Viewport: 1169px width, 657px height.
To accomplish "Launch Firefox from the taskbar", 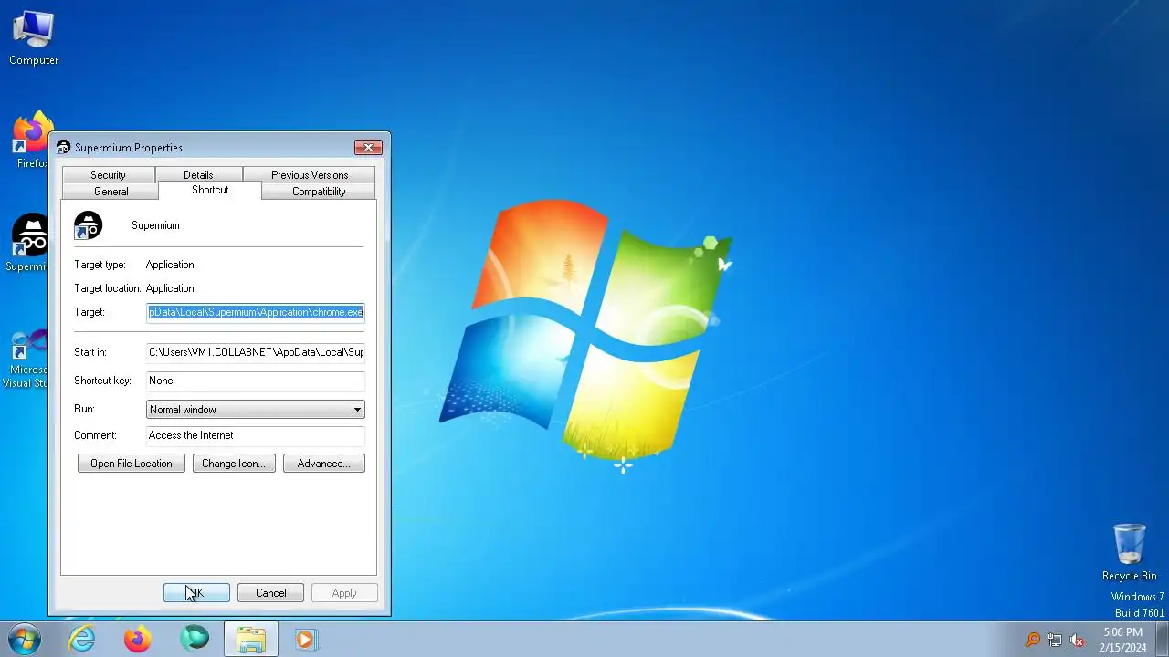I will (x=138, y=639).
